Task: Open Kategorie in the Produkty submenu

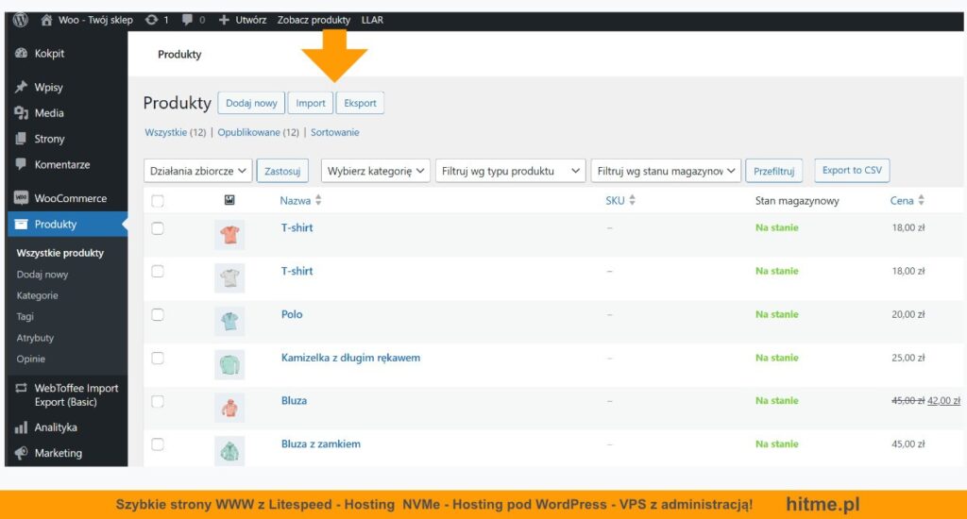Action: click(37, 295)
